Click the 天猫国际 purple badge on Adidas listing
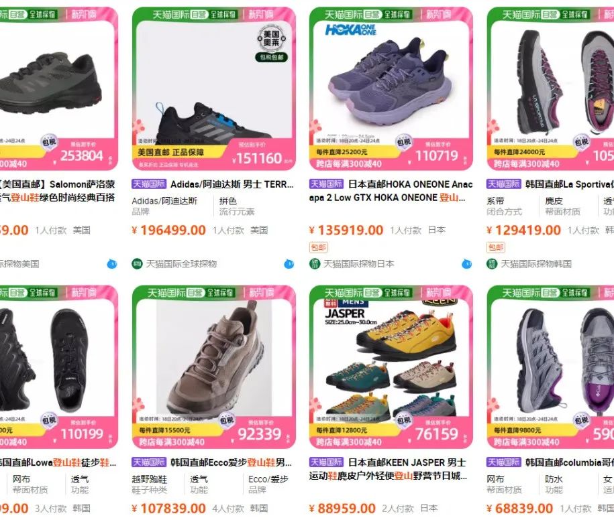The width and height of the screenshot is (614, 520). click(149, 184)
